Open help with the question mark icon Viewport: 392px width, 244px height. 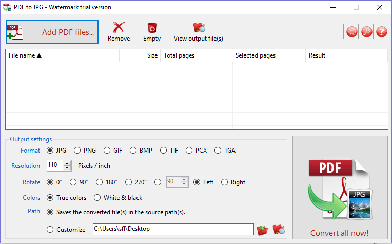pos(381,32)
